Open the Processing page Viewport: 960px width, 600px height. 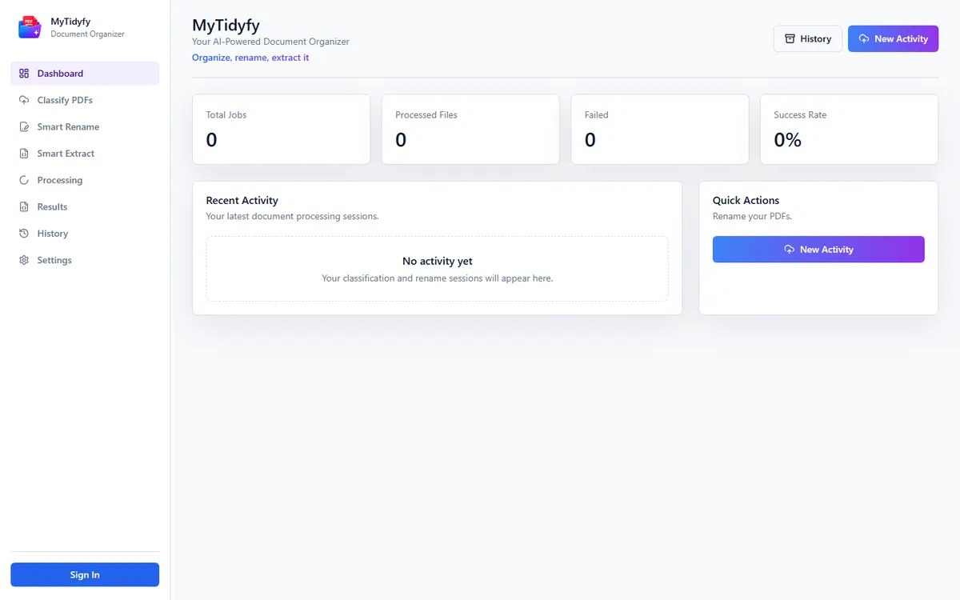[85, 180]
